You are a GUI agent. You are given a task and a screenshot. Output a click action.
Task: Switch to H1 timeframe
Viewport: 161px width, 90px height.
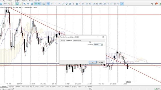tap(108, 4)
